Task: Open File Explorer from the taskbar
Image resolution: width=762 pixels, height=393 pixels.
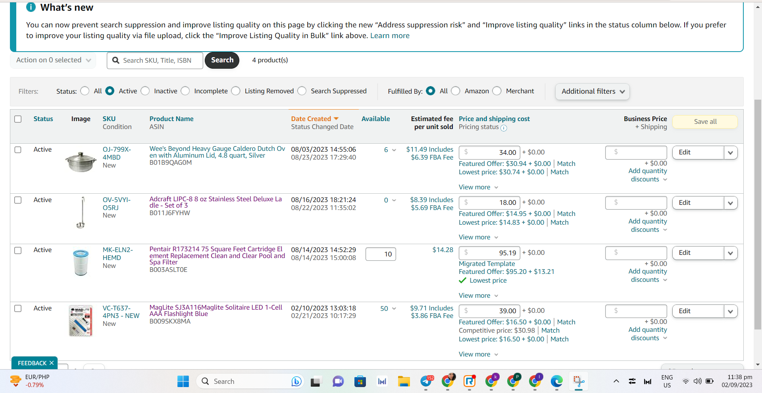Action: [404, 381]
